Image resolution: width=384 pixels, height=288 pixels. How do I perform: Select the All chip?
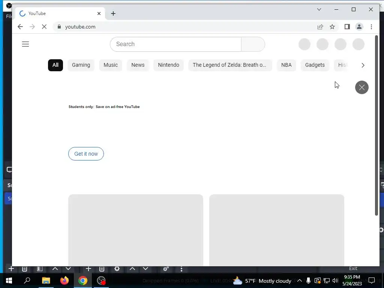(x=55, y=65)
